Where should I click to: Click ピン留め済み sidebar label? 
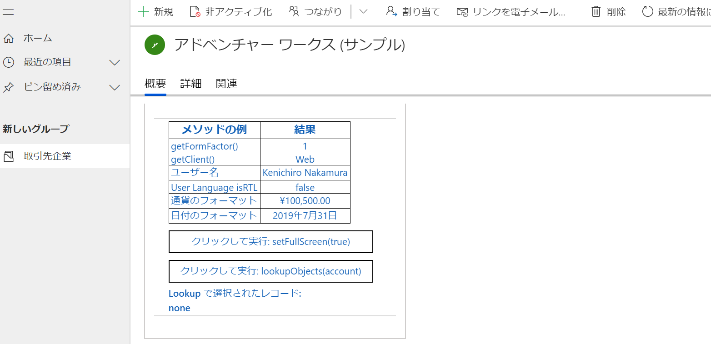click(x=52, y=87)
